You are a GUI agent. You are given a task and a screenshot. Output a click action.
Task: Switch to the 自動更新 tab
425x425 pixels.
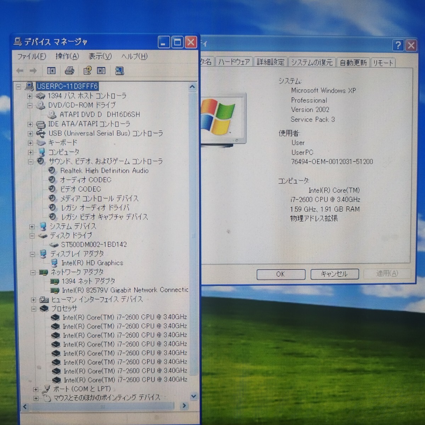[352, 62]
